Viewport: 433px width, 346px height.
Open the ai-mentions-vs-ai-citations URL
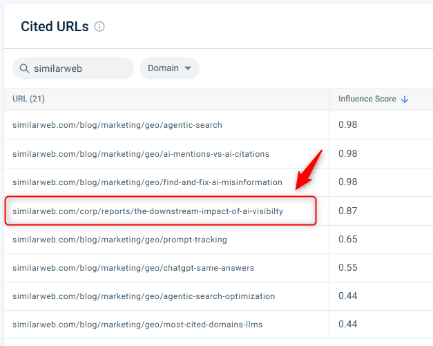tap(141, 154)
